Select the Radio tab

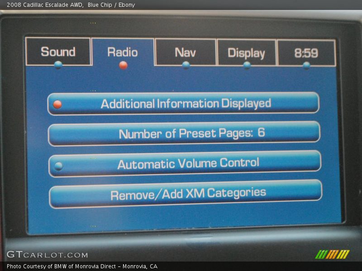pos(123,52)
